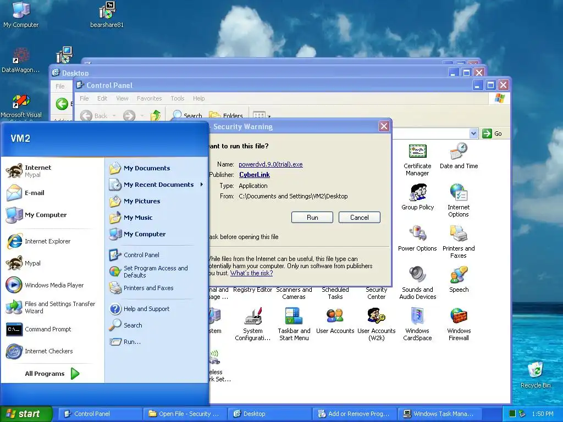Click Folders button in Control Panel toolbar

[x=226, y=115]
